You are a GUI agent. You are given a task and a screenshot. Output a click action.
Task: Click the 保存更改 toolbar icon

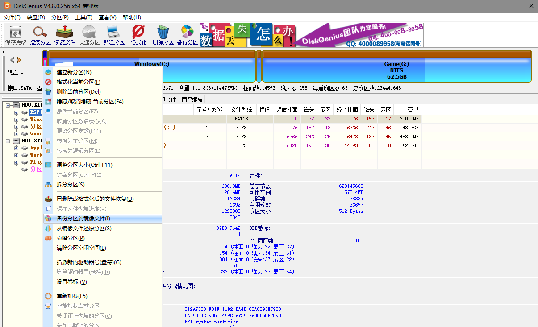(x=16, y=35)
